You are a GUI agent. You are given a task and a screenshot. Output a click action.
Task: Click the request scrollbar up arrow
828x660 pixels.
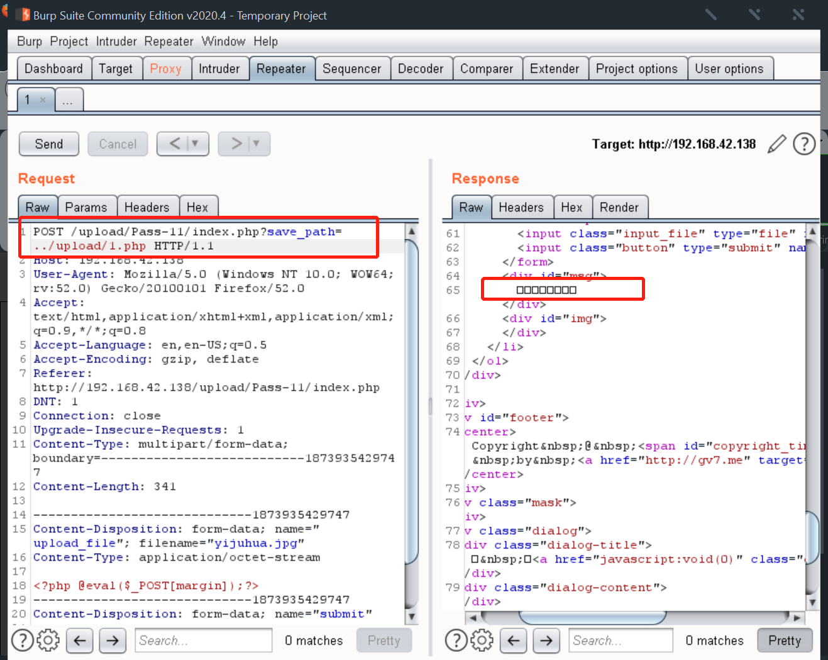pyautogui.click(x=412, y=231)
